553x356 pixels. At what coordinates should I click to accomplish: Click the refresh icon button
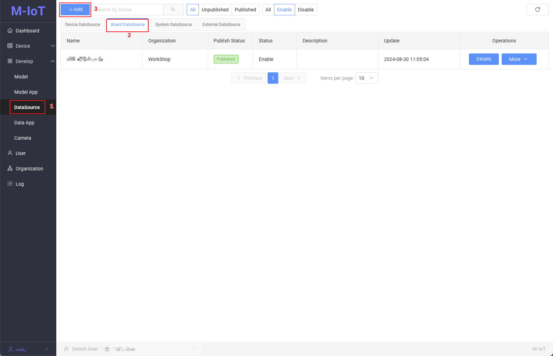point(537,10)
